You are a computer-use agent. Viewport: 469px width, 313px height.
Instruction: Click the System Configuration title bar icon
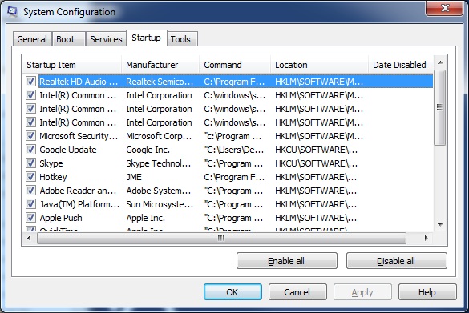(12, 12)
